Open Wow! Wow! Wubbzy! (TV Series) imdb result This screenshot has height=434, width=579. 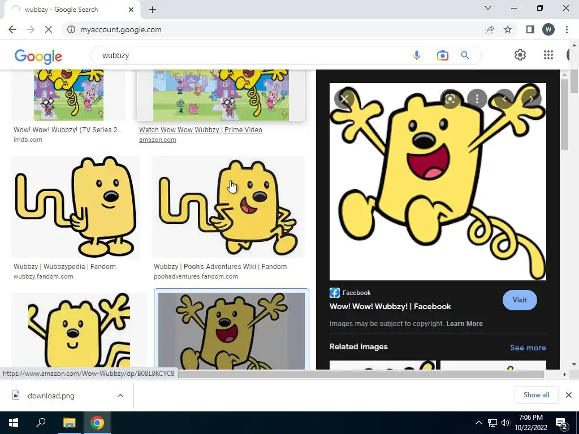[68, 130]
